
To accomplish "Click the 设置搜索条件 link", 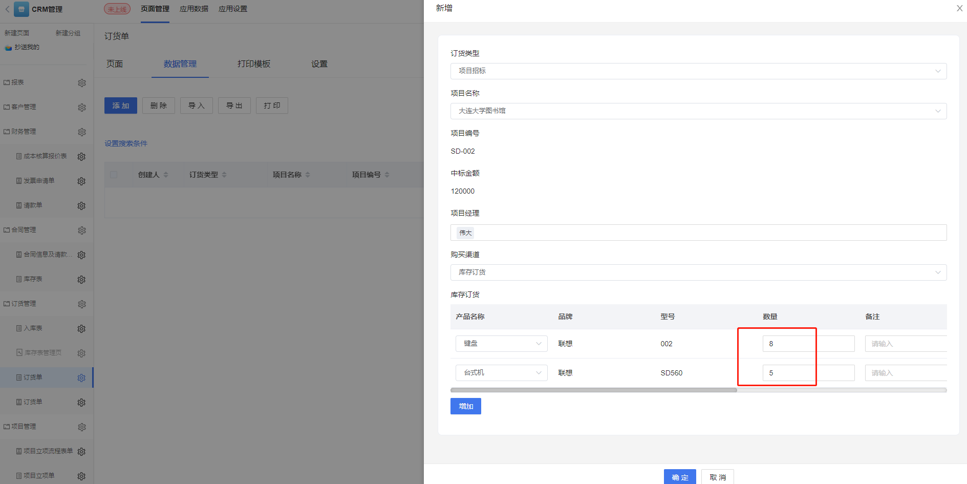I will [x=126, y=143].
